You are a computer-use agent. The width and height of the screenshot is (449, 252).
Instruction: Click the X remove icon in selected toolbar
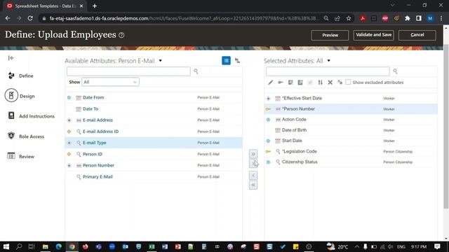pyautogui.click(x=330, y=83)
